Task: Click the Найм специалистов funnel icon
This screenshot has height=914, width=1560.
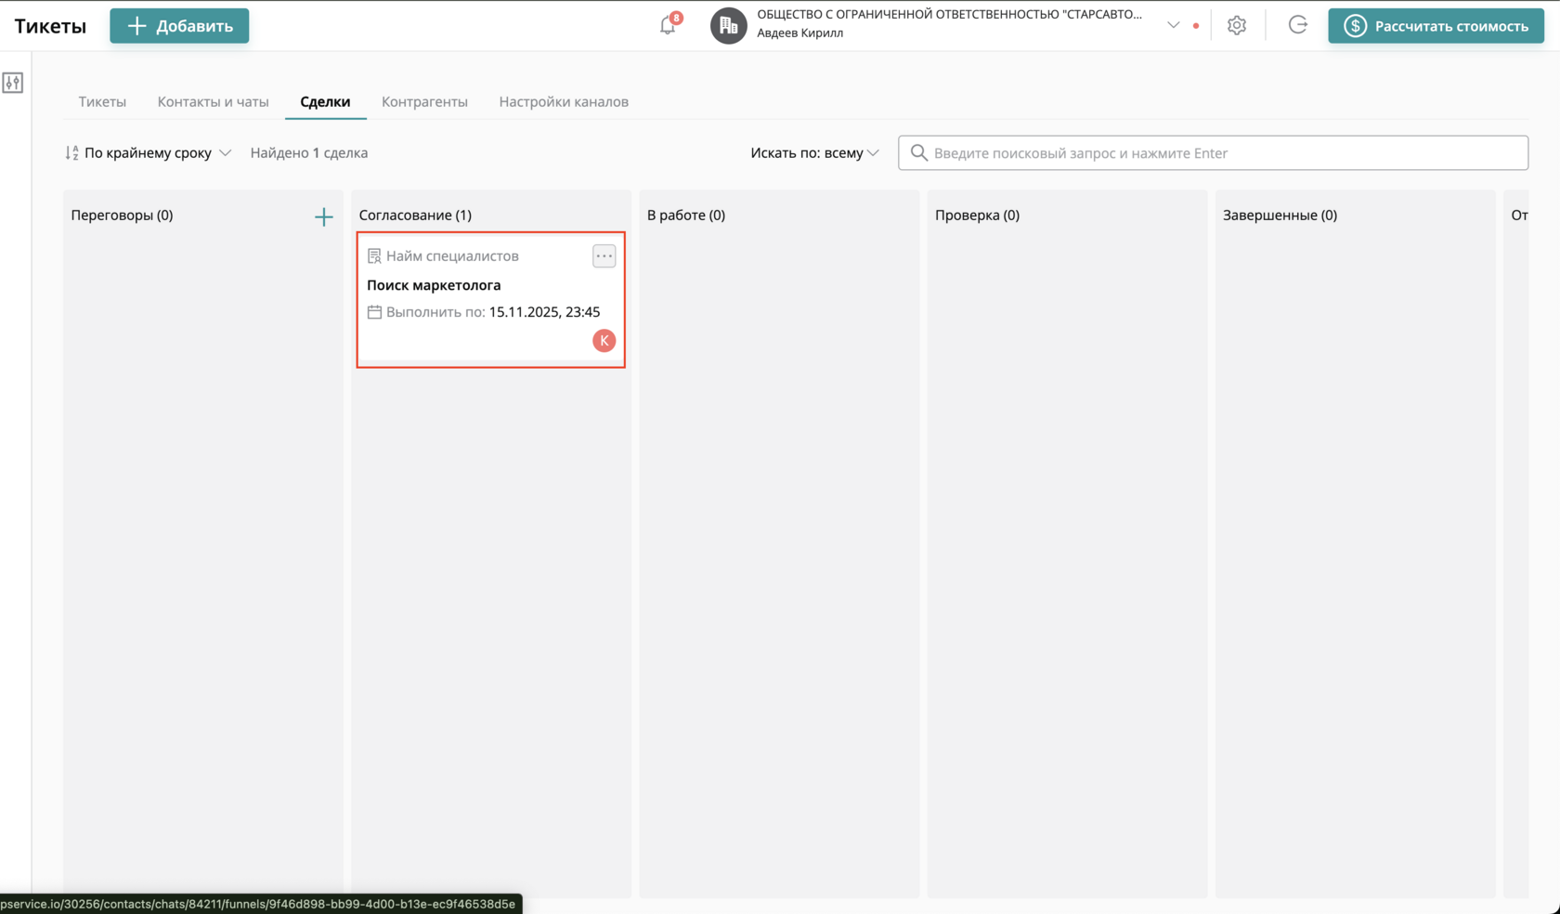Action: coord(374,255)
